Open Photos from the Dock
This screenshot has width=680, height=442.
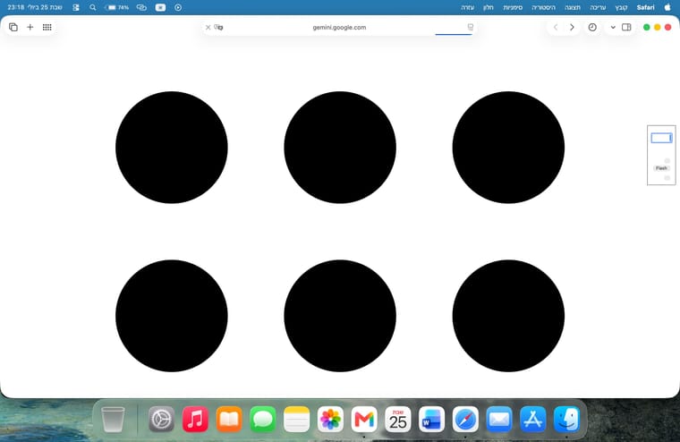[x=330, y=419]
